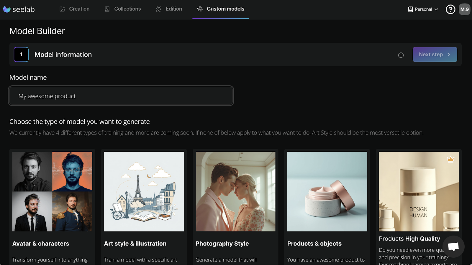Open the Edition tab
472x265 pixels.
coord(174,9)
